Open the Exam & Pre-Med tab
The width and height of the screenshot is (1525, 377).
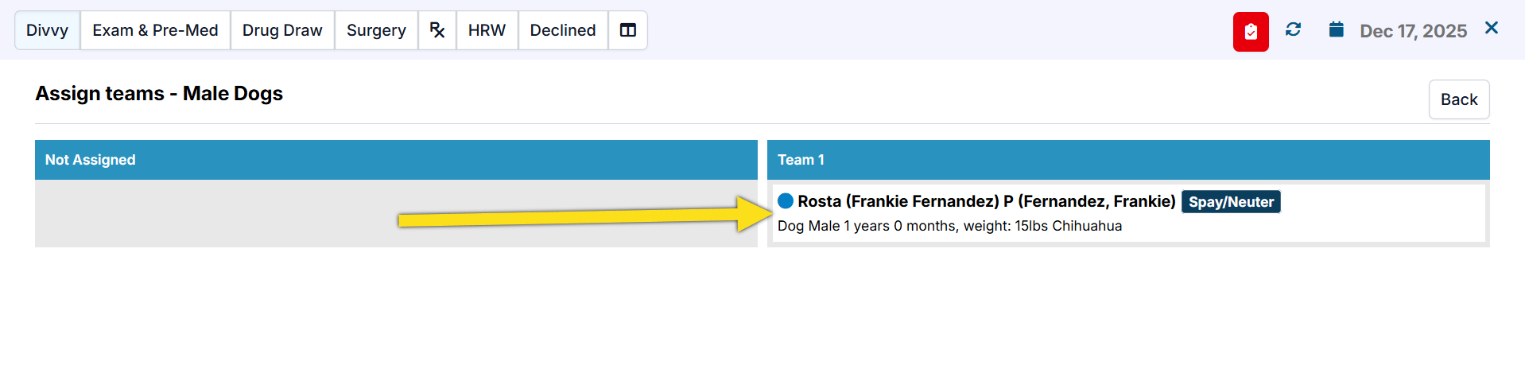[x=155, y=30]
